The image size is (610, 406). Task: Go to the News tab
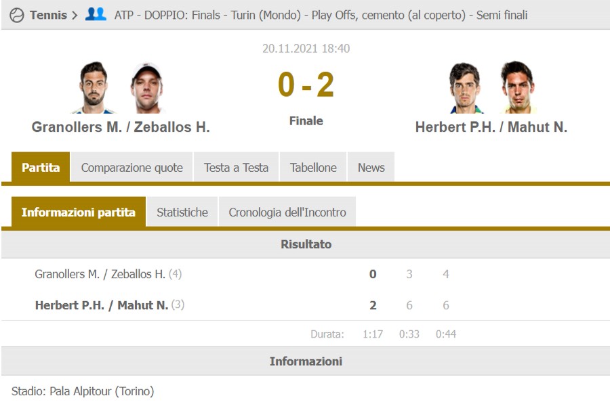(x=371, y=168)
